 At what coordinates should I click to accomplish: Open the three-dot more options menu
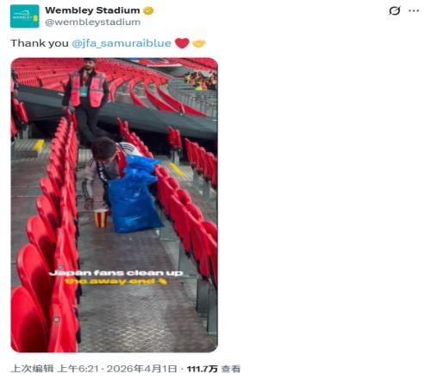point(414,11)
